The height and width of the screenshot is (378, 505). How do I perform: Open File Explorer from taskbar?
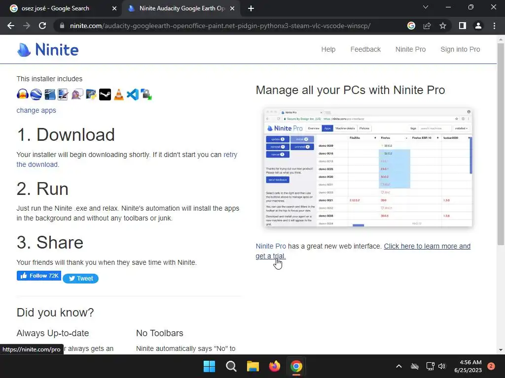[x=253, y=366]
